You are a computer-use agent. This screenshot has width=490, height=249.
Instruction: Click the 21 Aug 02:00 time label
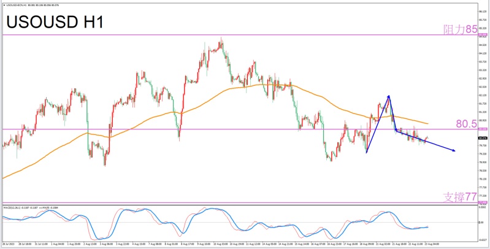point(383,243)
